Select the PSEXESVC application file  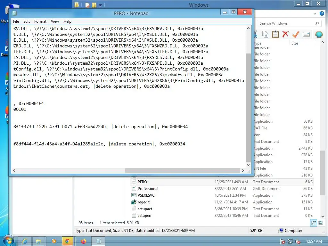pyautogui.click(x=222, y=195)
